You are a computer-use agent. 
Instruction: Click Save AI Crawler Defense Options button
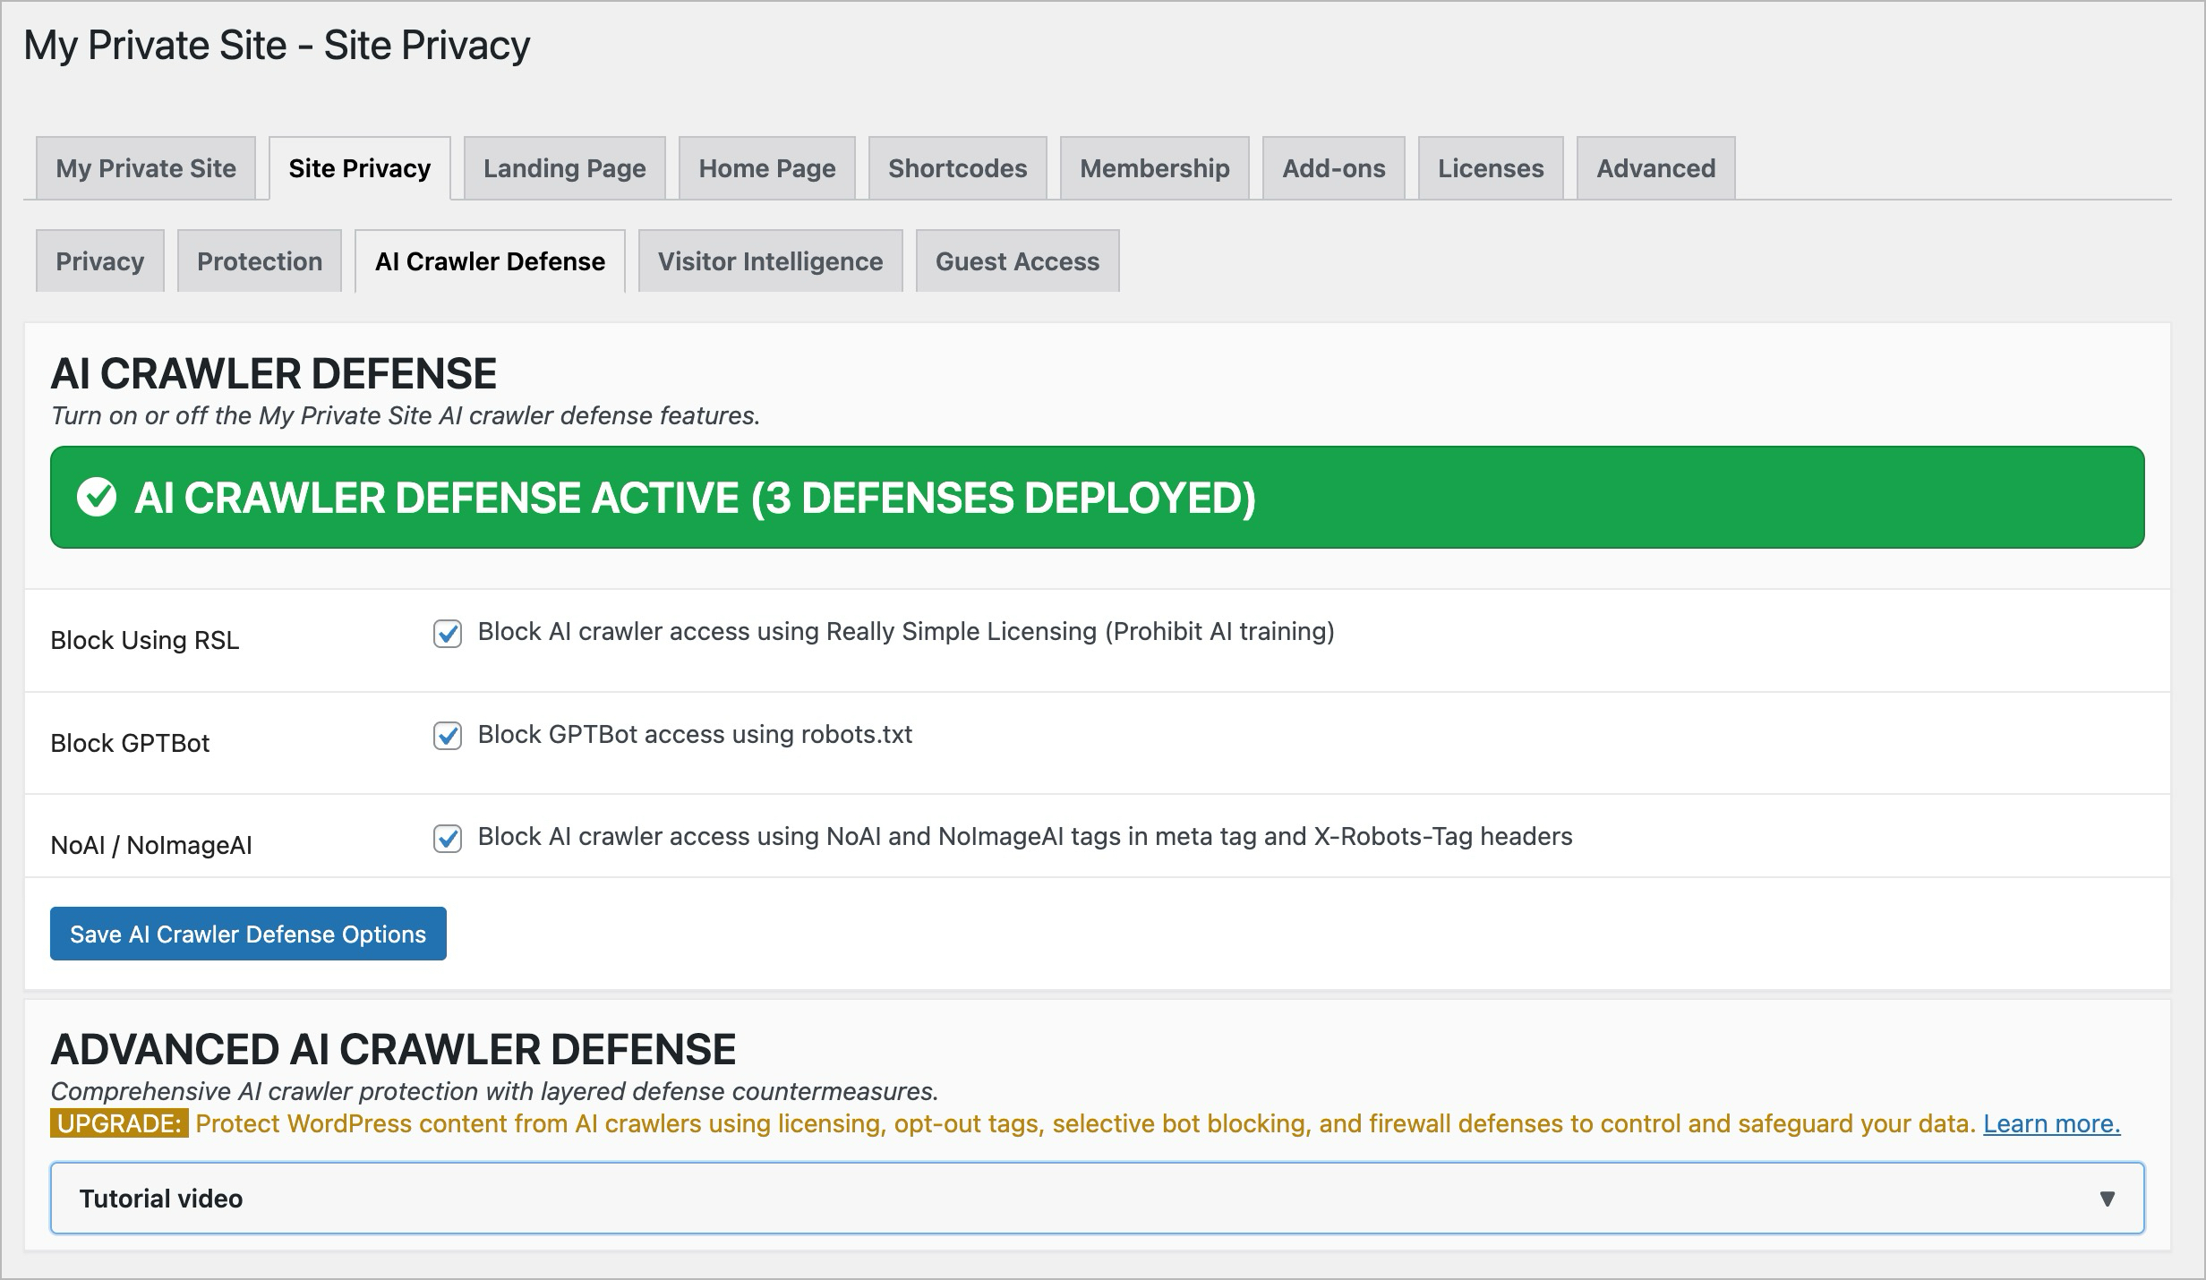pos(248,934)
